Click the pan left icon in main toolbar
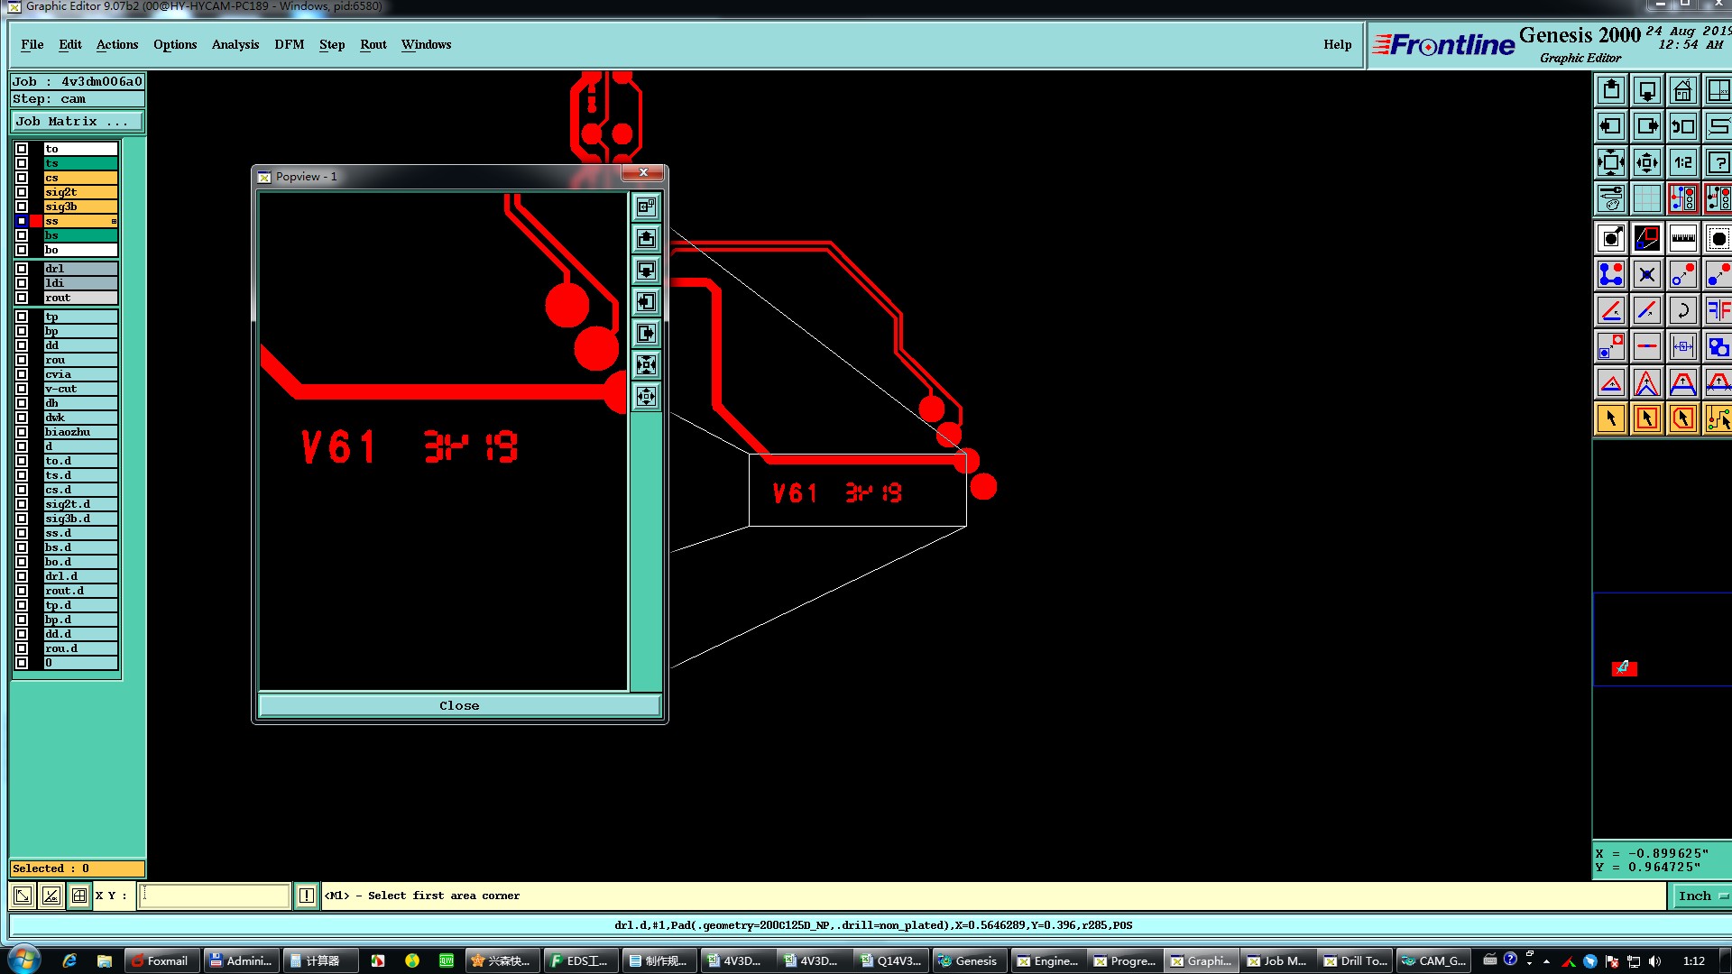The image size is (1732, 974). point(1611,126)
